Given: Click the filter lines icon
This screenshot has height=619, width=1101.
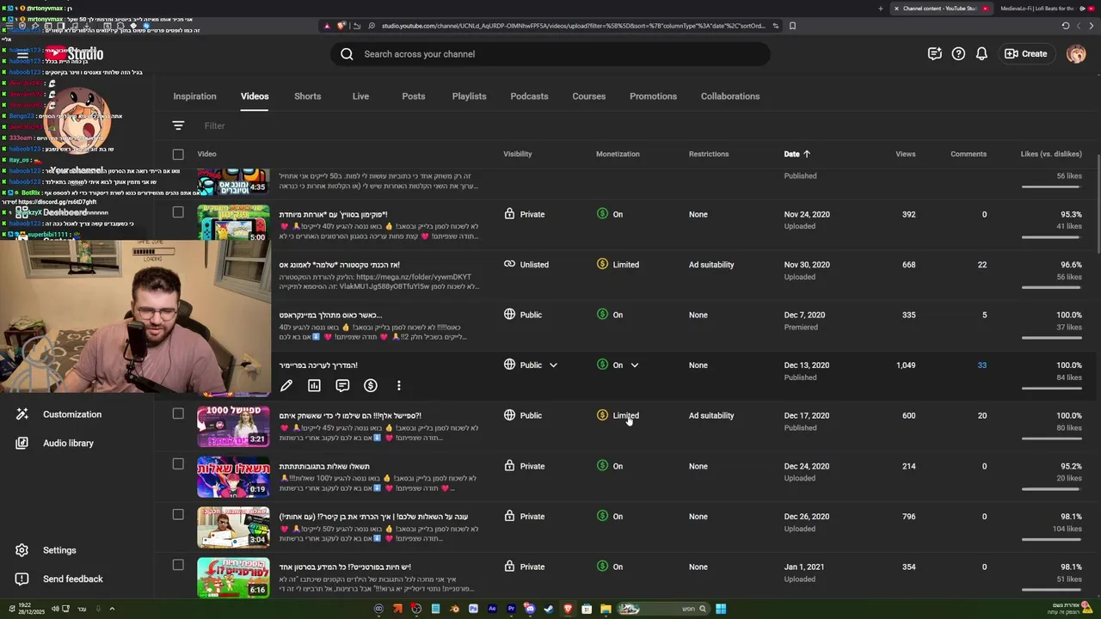Looking at the screenshot, I should pyautogui.click(x=178, y=126).
